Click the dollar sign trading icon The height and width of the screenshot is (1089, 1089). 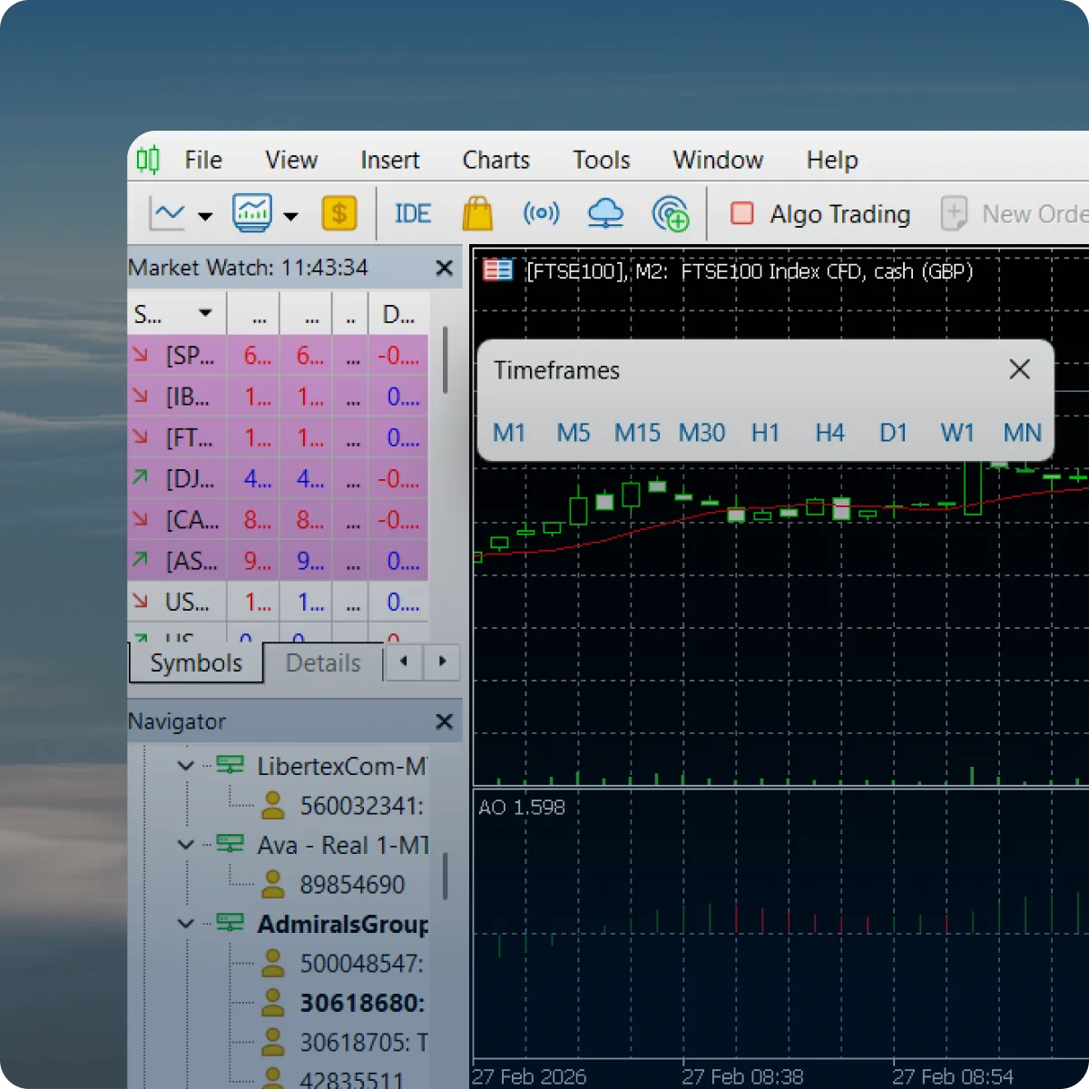[x=339, y=214]
